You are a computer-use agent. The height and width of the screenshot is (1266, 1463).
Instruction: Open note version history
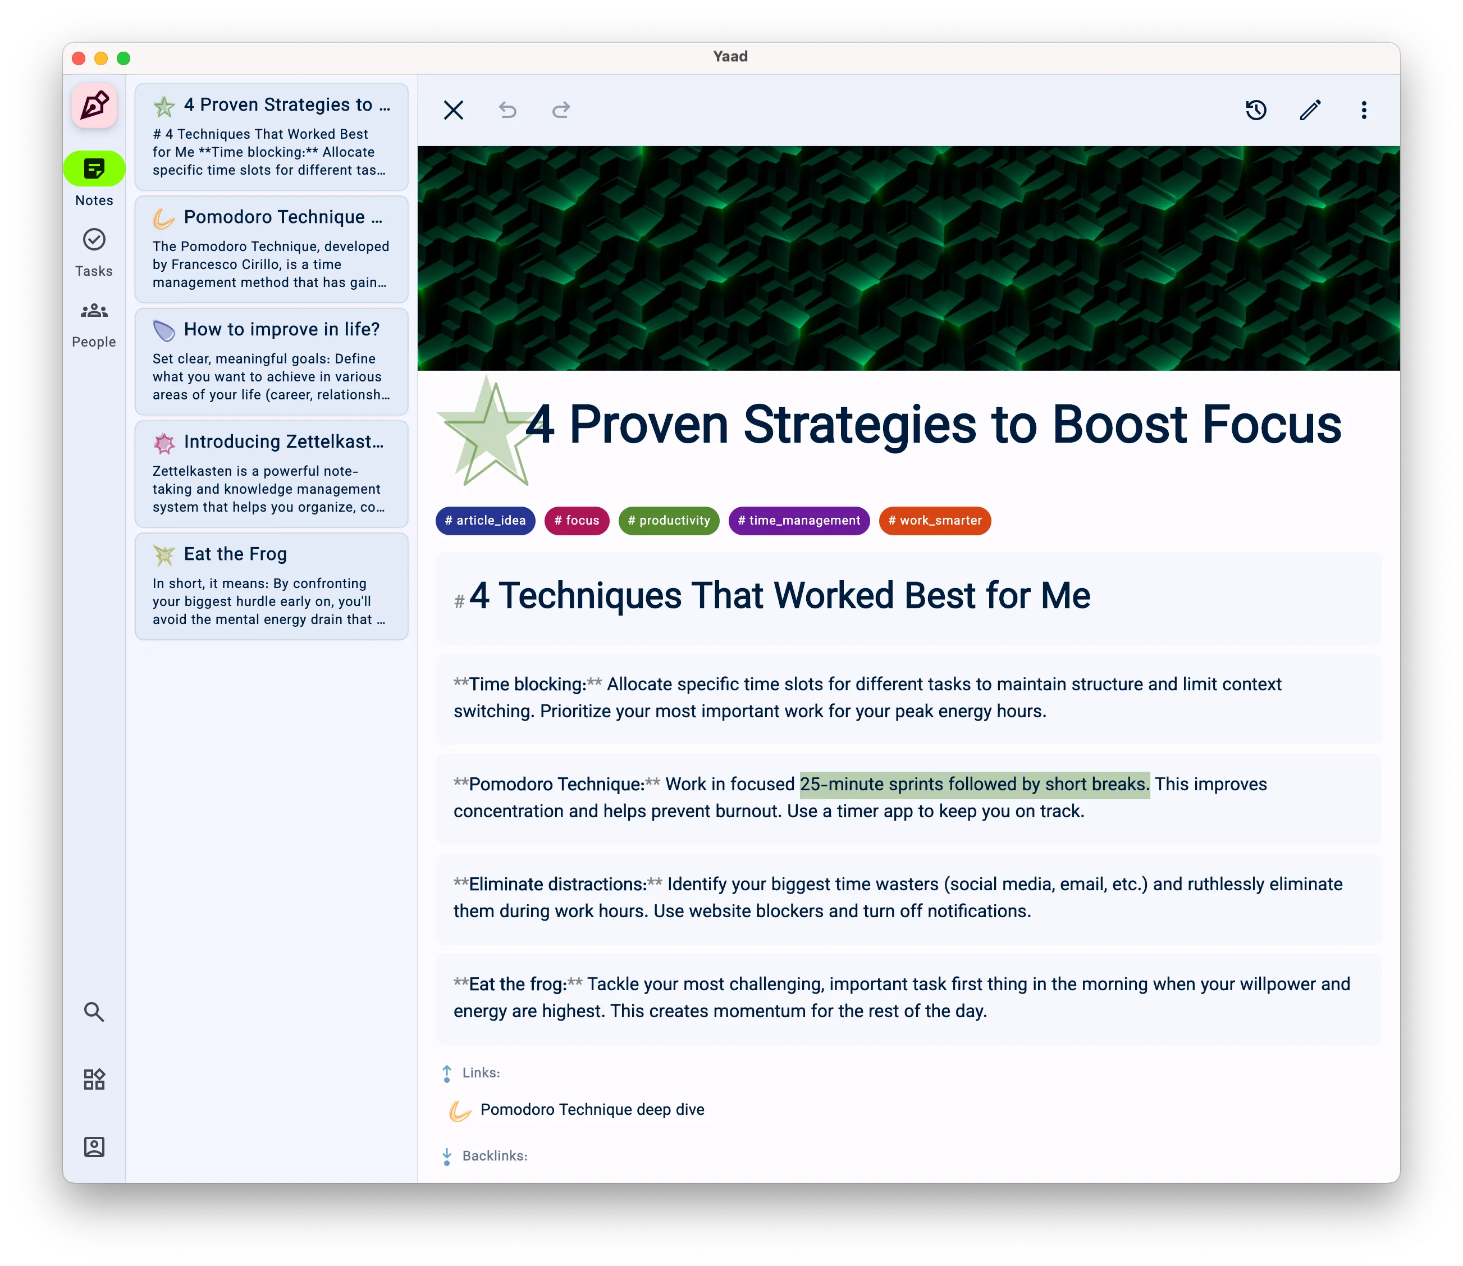1256,110
